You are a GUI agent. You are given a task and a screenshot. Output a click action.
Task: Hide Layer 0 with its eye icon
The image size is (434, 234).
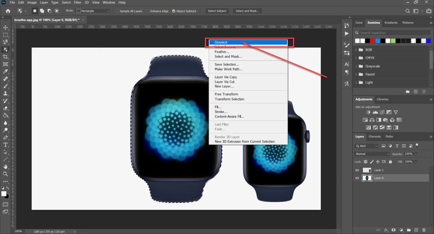point(357,178)
